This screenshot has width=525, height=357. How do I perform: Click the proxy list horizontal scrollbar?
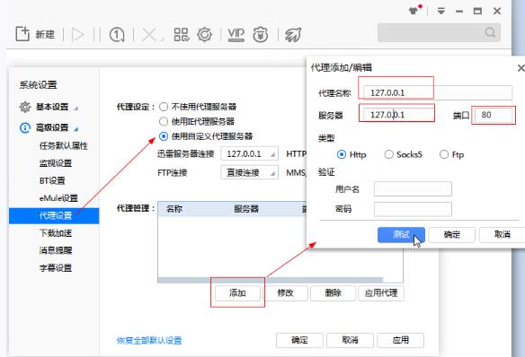(x=270, y=280)
